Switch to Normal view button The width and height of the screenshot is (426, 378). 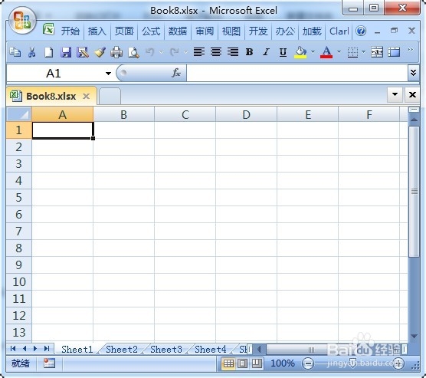point(228,363)
